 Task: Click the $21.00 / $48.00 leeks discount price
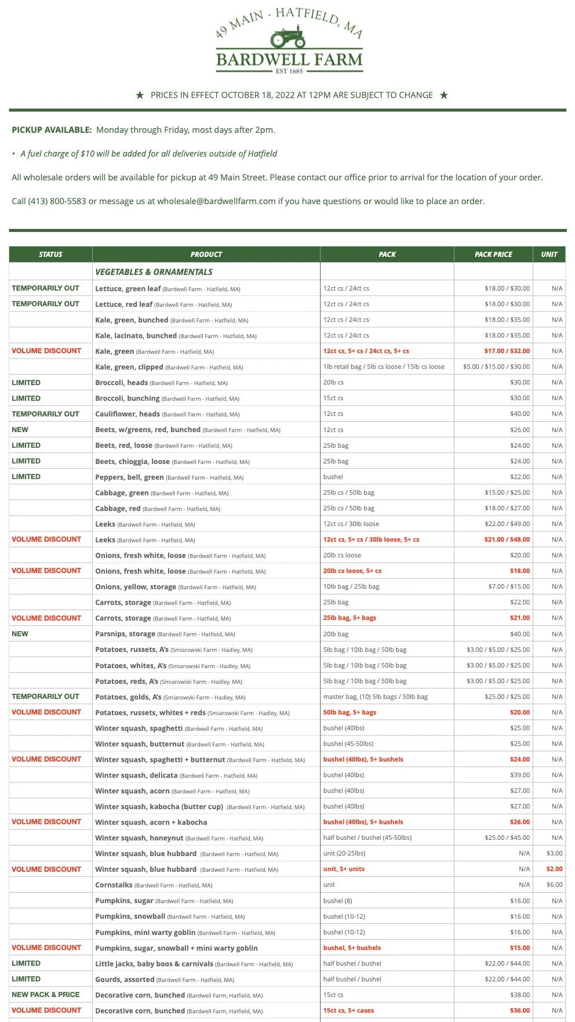[x=507, y=539]
